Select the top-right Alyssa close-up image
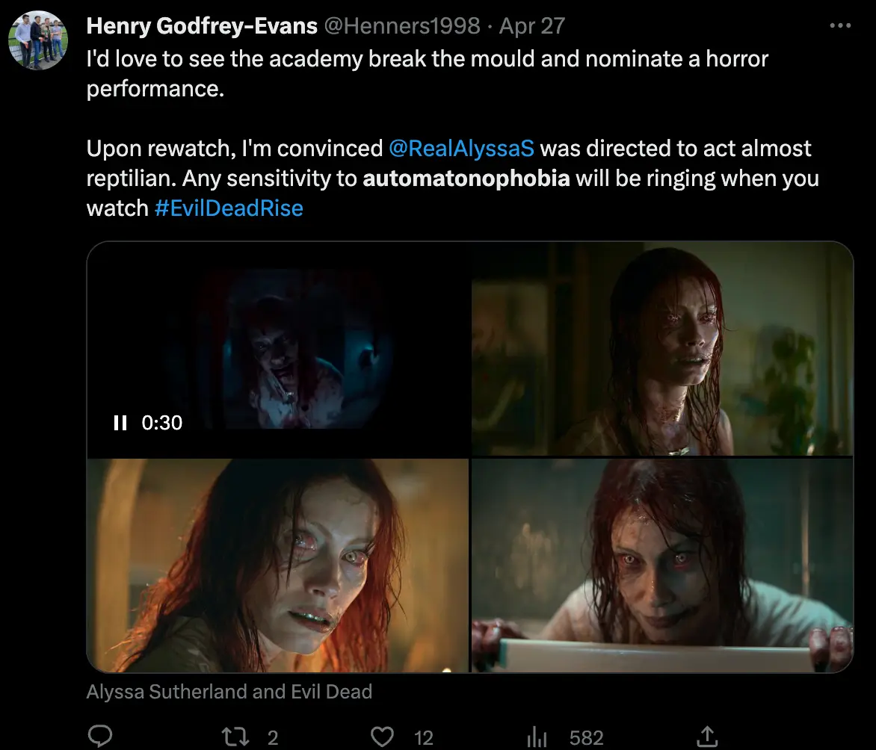The height and width of the screenshot is (750, 876). tap(664, 347)
